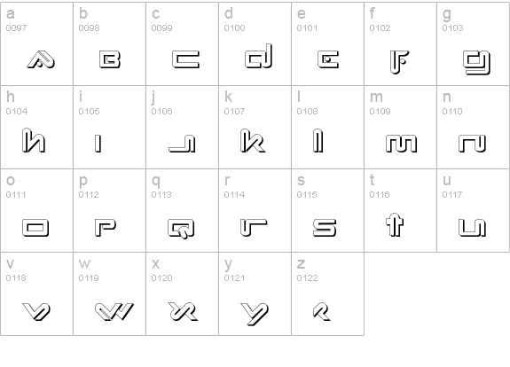Select the g glyph cell 0103

click(x=474, y=44)
